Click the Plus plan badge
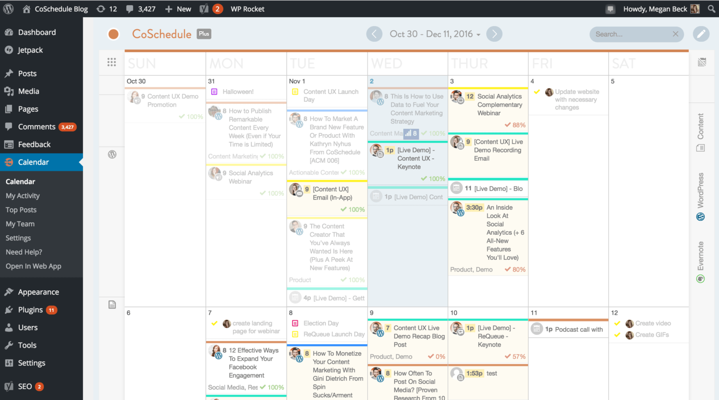The width and height of the screenshot is (719, 400). coord(204,34)
